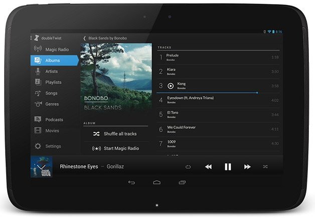315x218 pixels.
Task: Click the Gorillaz artist name in player bar
Action: tap(115, 166)
